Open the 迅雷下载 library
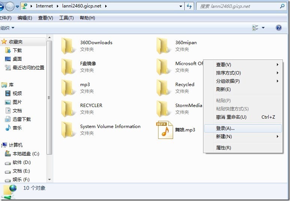The width and height of the screenshot is (290, 201). click(18, 119)
